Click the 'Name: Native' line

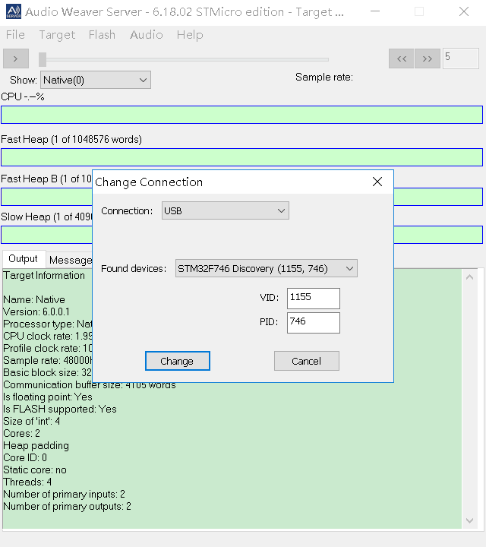coord(34,299)
